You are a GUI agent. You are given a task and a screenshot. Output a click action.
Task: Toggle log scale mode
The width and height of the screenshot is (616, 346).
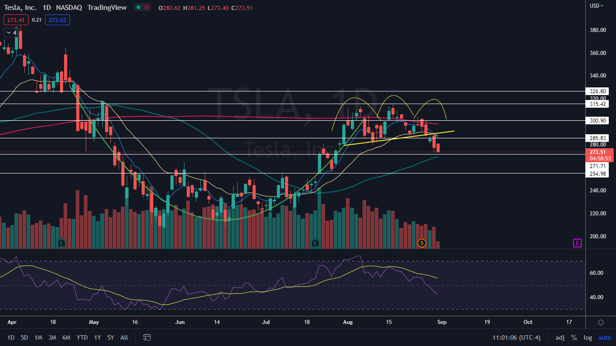[x=588, y=337]
